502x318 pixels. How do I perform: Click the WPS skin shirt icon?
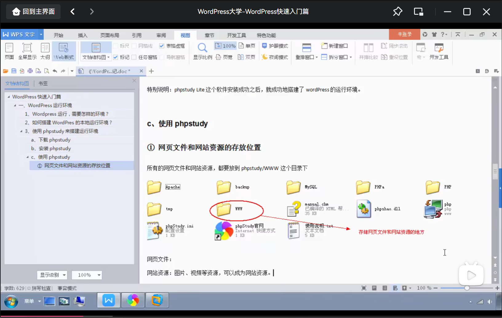coord(434,34)
